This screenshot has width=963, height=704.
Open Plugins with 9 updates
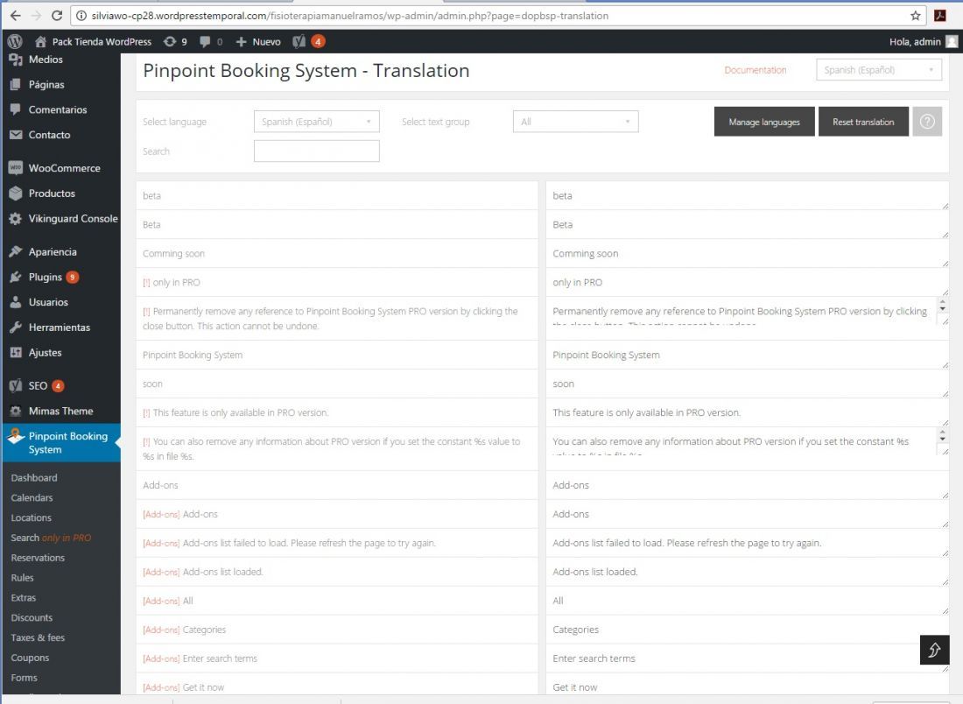[x=45, y=277]
